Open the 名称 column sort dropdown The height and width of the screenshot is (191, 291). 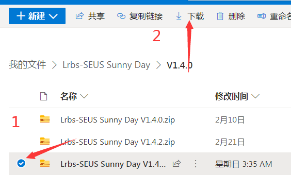84,96
